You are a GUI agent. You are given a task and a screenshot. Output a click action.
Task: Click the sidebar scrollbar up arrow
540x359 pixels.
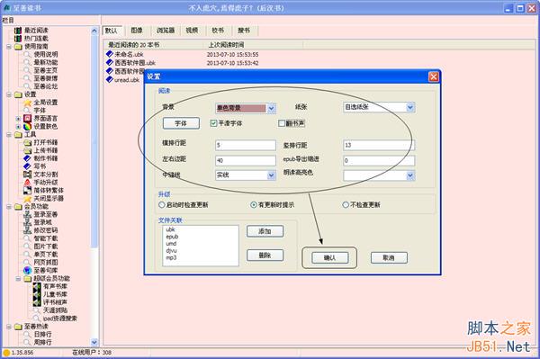coord(94,31)
